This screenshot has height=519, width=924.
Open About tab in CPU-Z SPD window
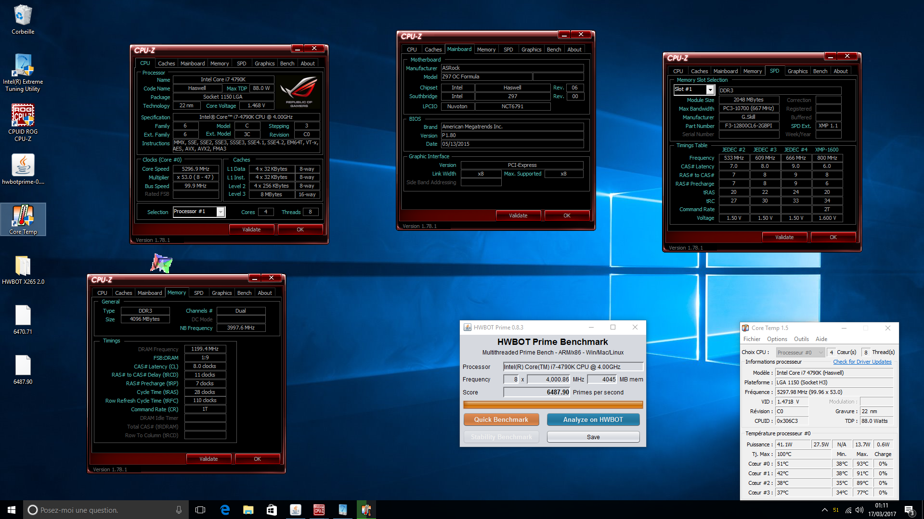tap(841, 71)
